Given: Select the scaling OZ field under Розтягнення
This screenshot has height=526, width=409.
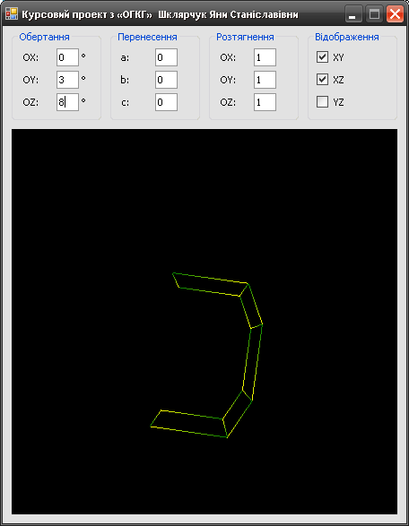Looking at the screenshot, I should click(x=265, y=102).
